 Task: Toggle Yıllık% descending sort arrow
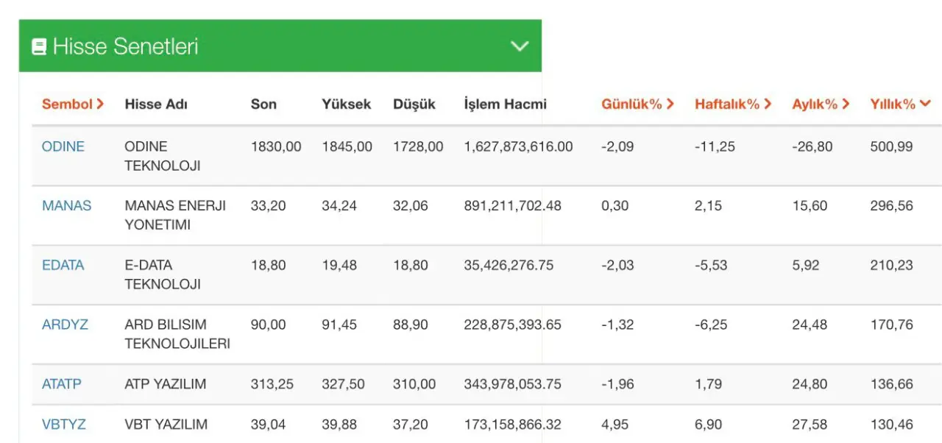tap(925, 104)
